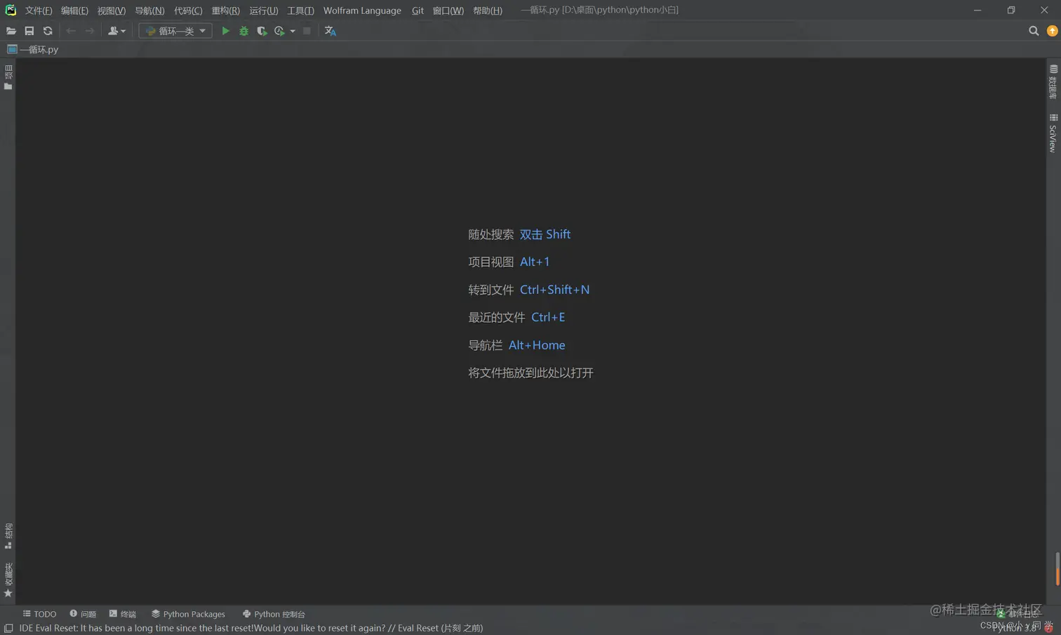This screenshot has width=1061, height=635.
Task: Click the tool window quick-access icon in status bar
Action: 8,629
